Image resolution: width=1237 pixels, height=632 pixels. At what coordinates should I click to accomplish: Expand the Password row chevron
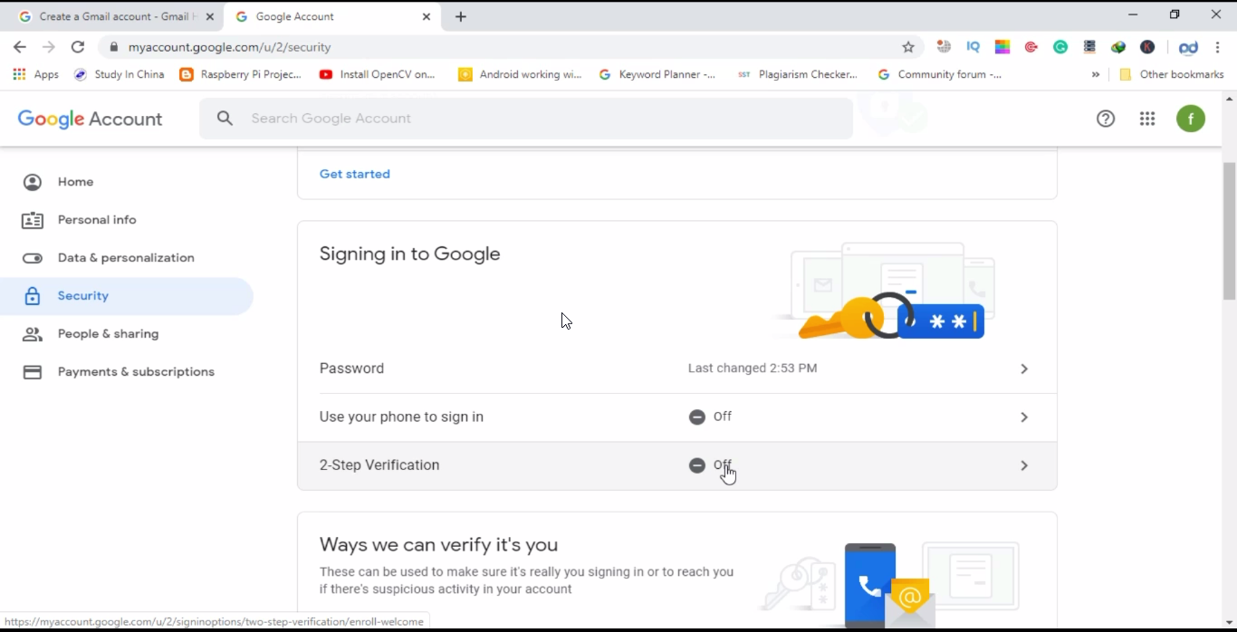tap(1024, 369)
